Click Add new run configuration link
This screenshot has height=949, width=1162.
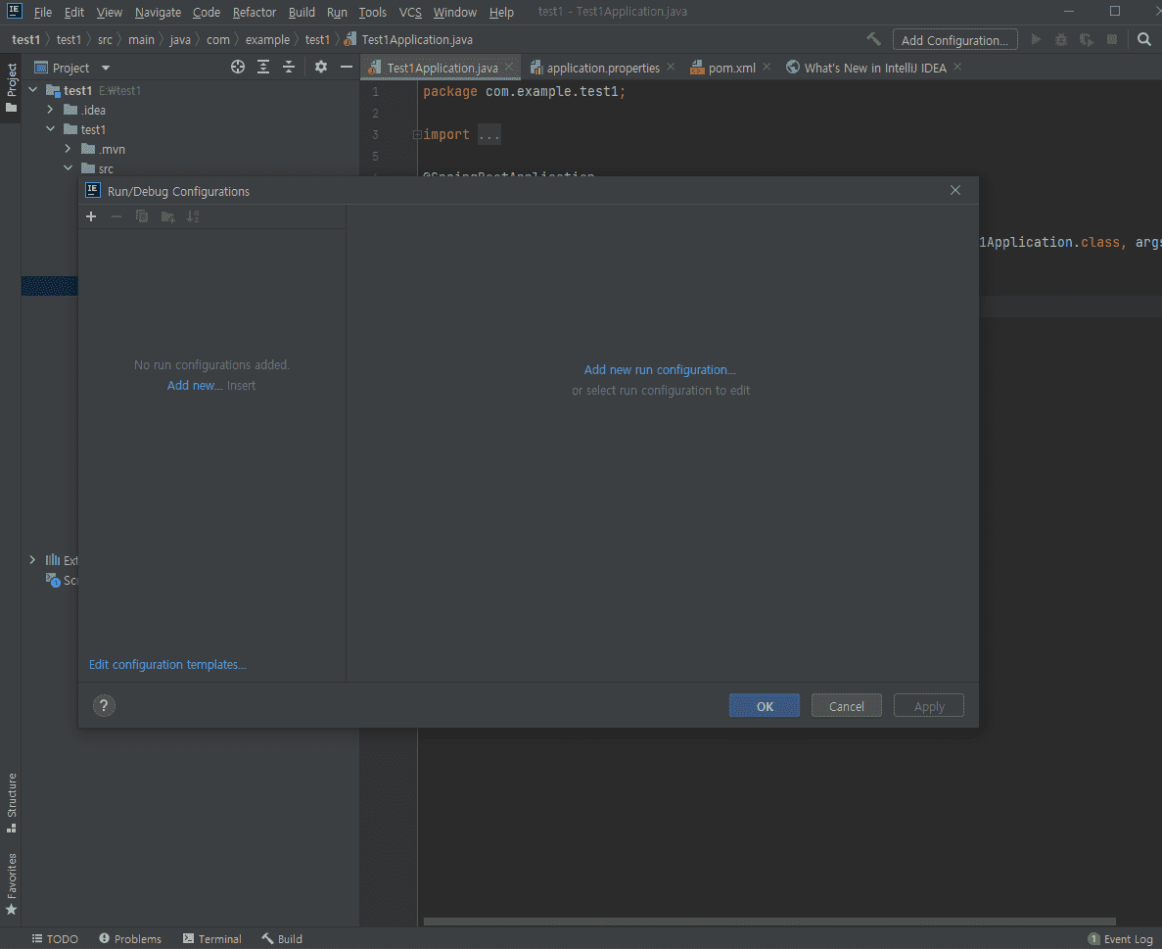click(x=660, y=369)
